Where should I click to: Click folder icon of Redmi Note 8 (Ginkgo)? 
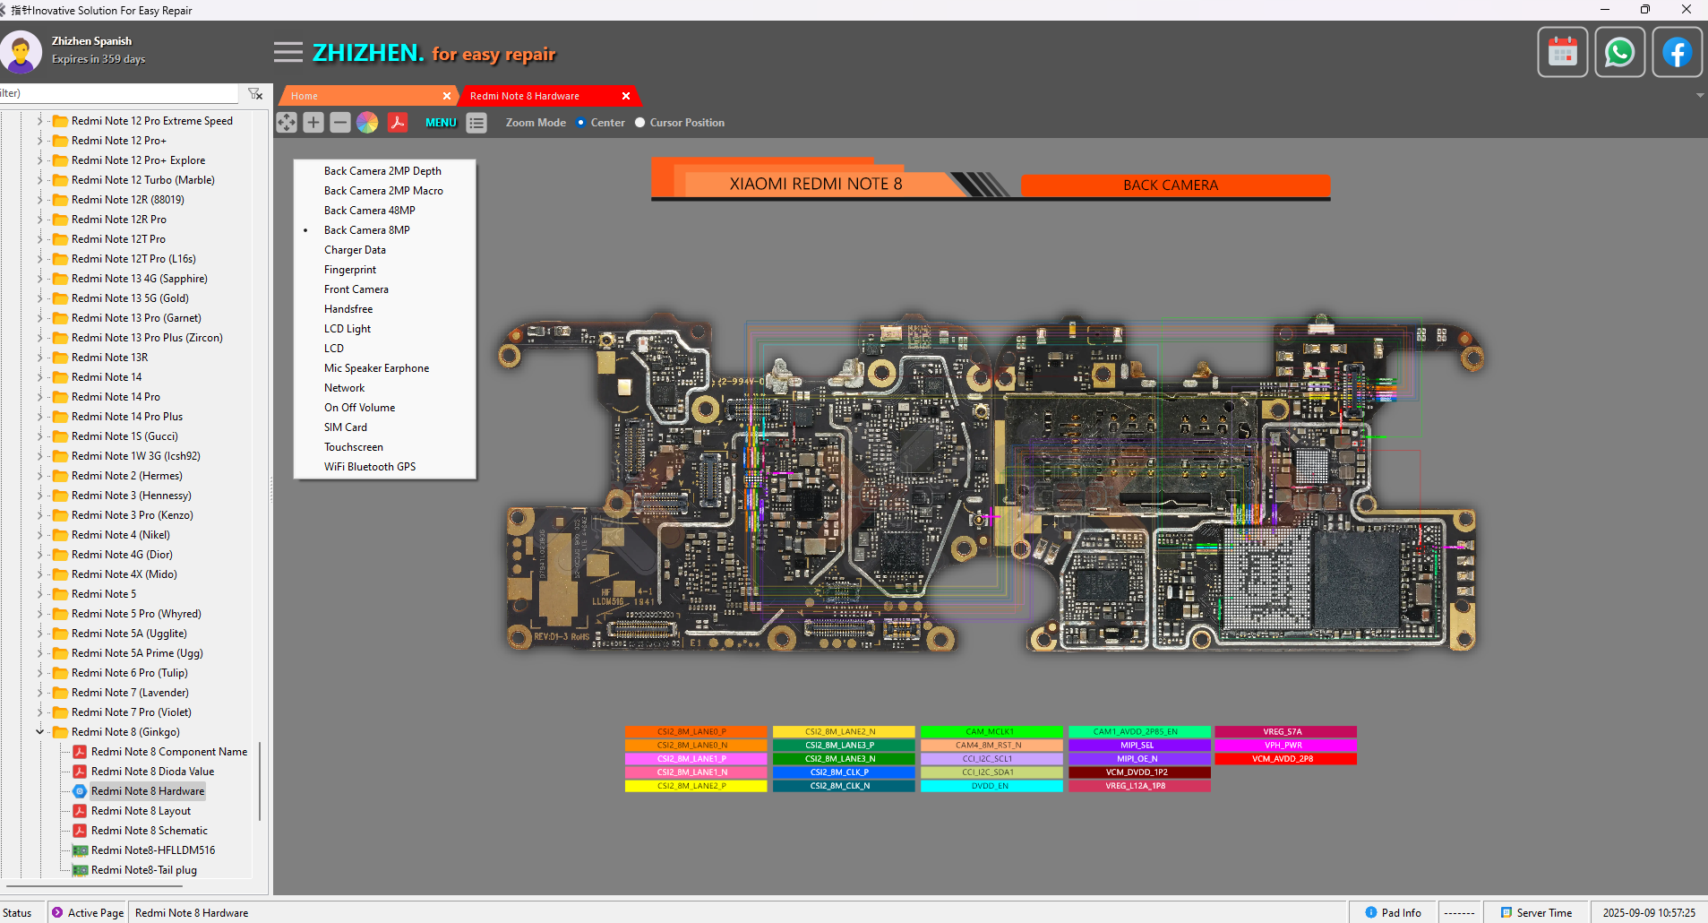[x=60, y=732]
